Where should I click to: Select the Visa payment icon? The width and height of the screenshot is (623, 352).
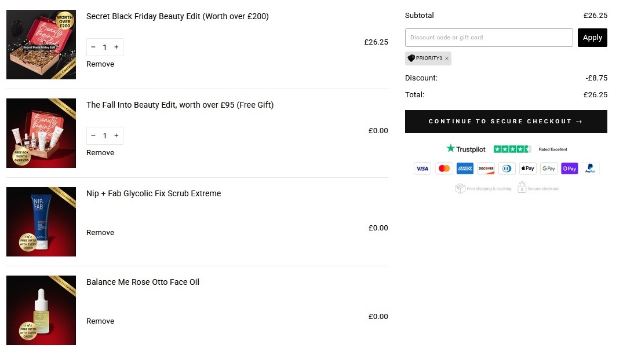422,168
